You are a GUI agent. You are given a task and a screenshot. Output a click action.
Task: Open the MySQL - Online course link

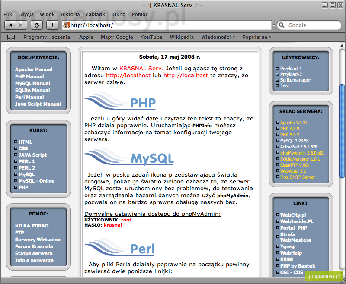36,181
